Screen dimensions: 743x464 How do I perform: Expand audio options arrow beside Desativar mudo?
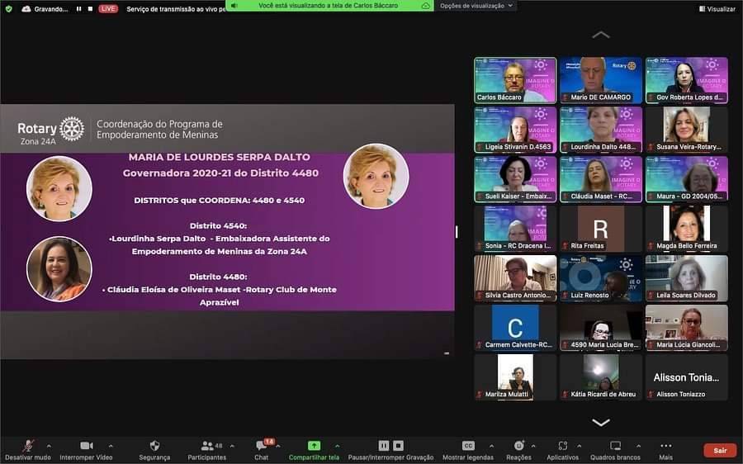point(49,446)
